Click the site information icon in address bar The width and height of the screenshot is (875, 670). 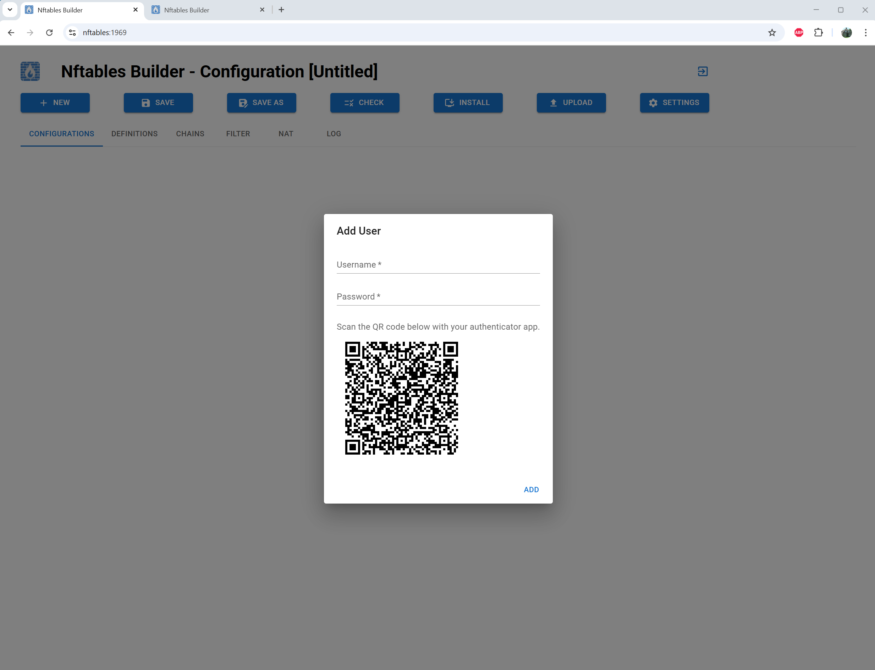(x=72, y=32)
